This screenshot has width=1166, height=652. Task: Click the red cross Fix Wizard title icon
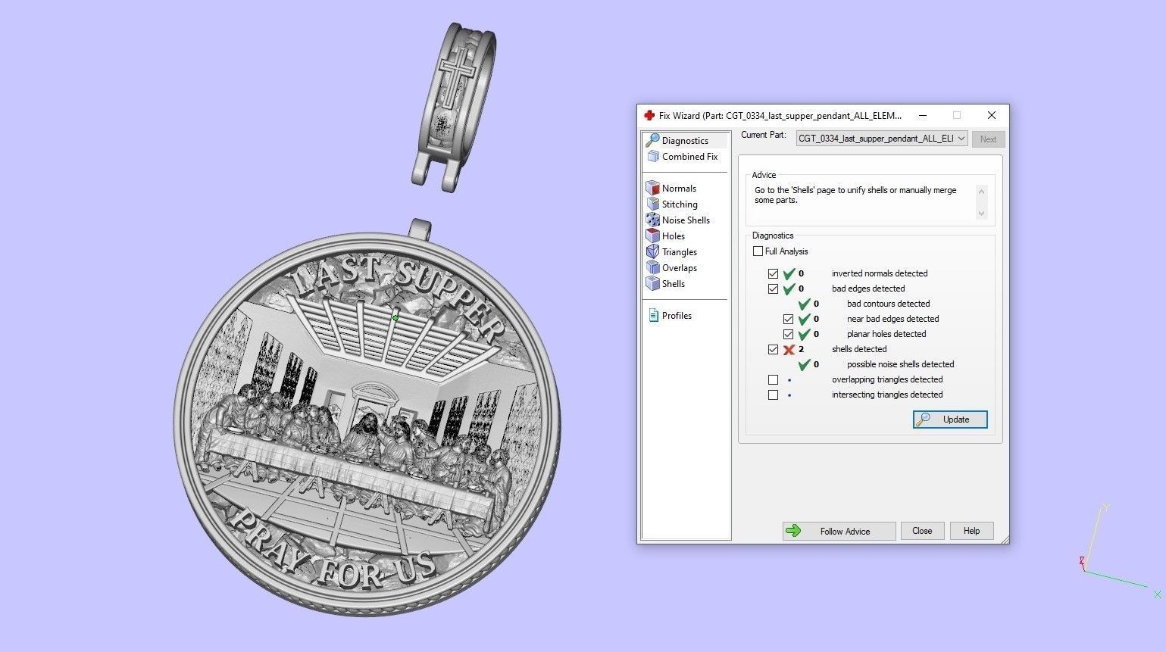click(x=649, y=115)
